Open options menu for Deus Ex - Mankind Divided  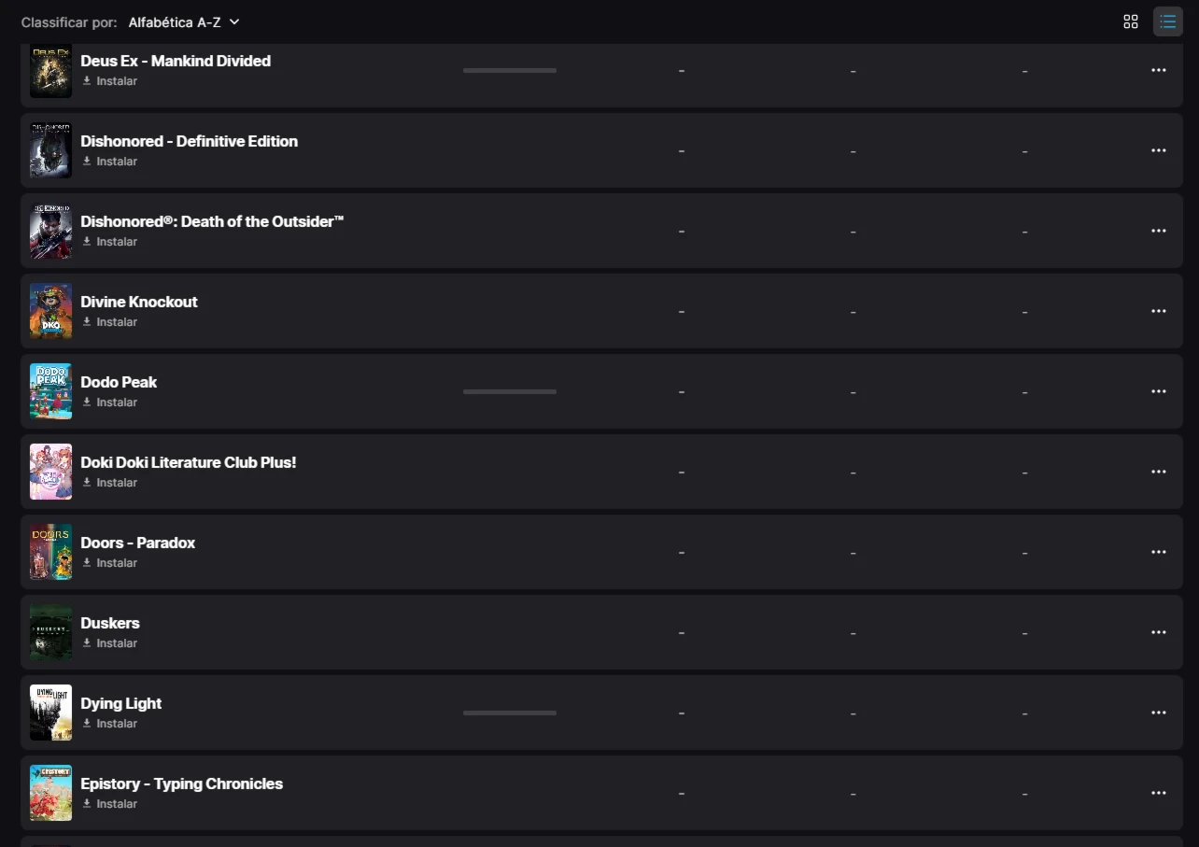1158,70
